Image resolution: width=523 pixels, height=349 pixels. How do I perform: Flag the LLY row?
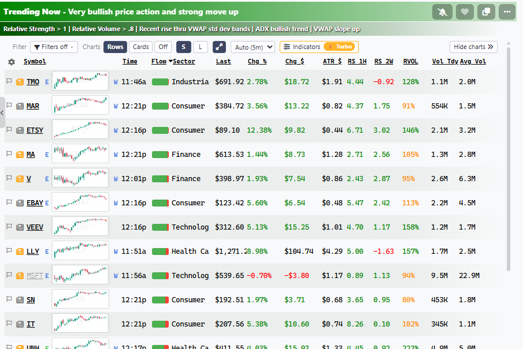(9, 251)
